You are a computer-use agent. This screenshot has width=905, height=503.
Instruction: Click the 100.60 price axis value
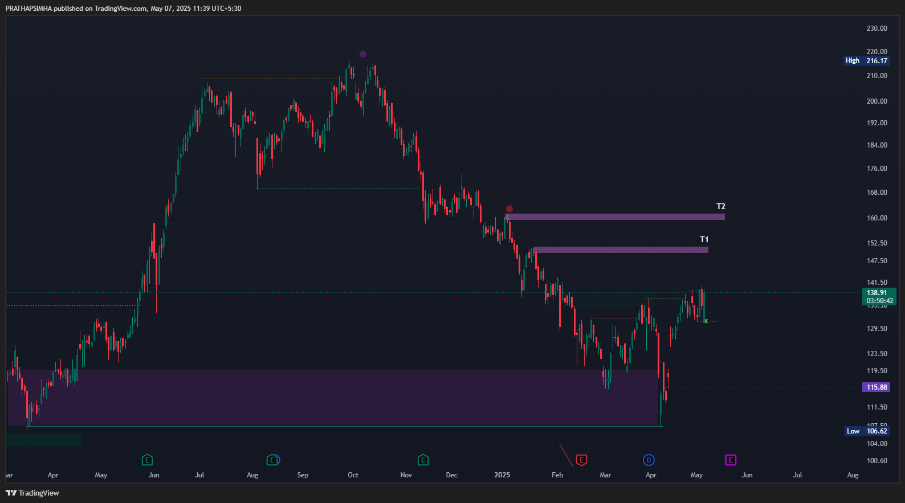877,461
